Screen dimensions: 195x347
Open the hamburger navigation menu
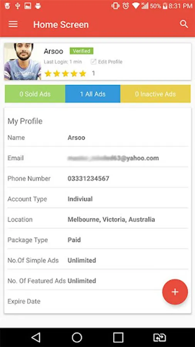click(x=13, y=24)
